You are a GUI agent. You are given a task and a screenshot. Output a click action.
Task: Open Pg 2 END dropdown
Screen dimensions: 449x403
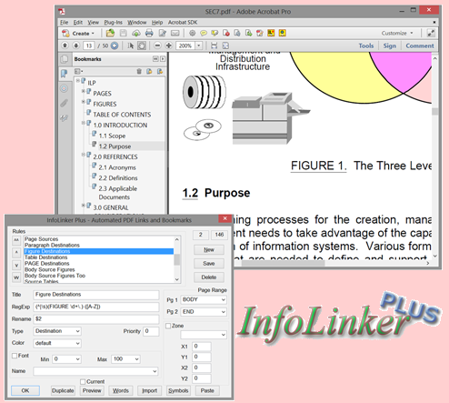204,312
